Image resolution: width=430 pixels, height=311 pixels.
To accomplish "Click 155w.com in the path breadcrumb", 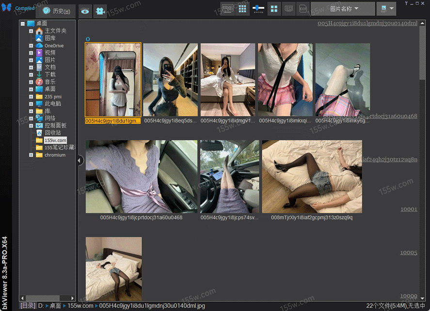I will tap(80, 306).
